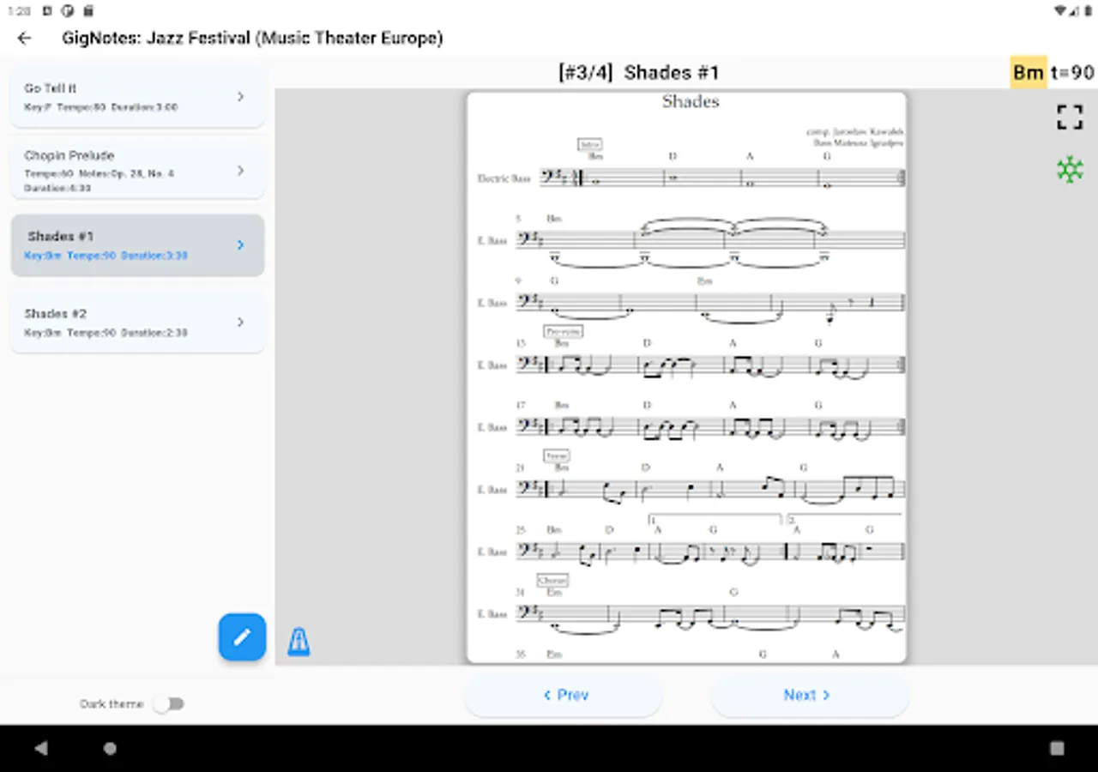The image size is (1098, 772).
Task: Open the Chopin Prelude chevron
Action: coord(240,171)
